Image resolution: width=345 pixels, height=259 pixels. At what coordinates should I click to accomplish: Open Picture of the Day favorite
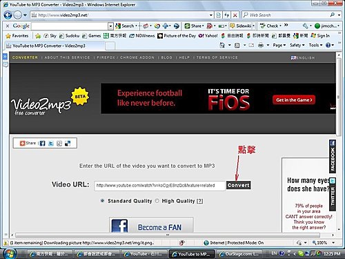[177, 36]
